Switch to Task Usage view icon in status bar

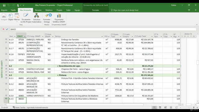pos(160,107)
